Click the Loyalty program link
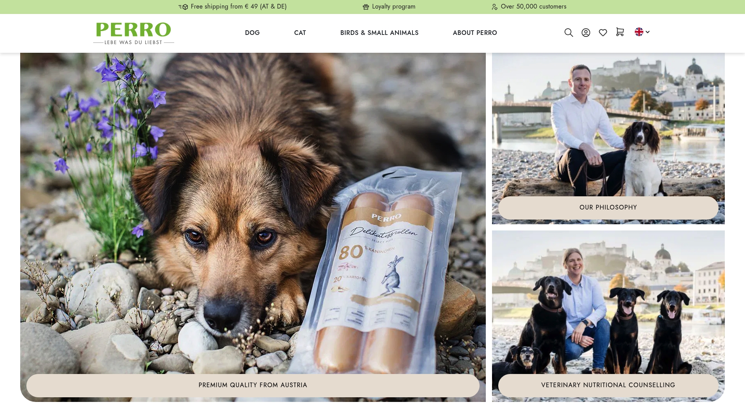This screenshot has width=745, height=419. [393, 7]
